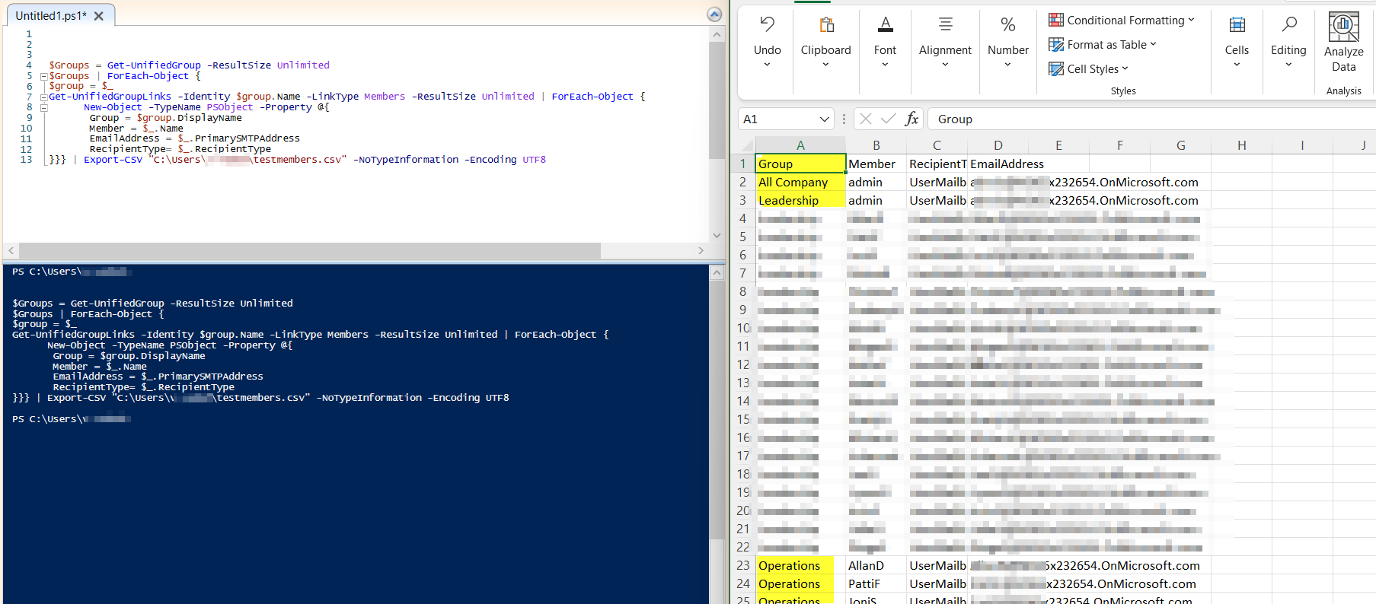Click the script pane horizontal scroll left arrow
Image resolution: width=1376 pixels, height=604 pixels.
tap(11, 250)
